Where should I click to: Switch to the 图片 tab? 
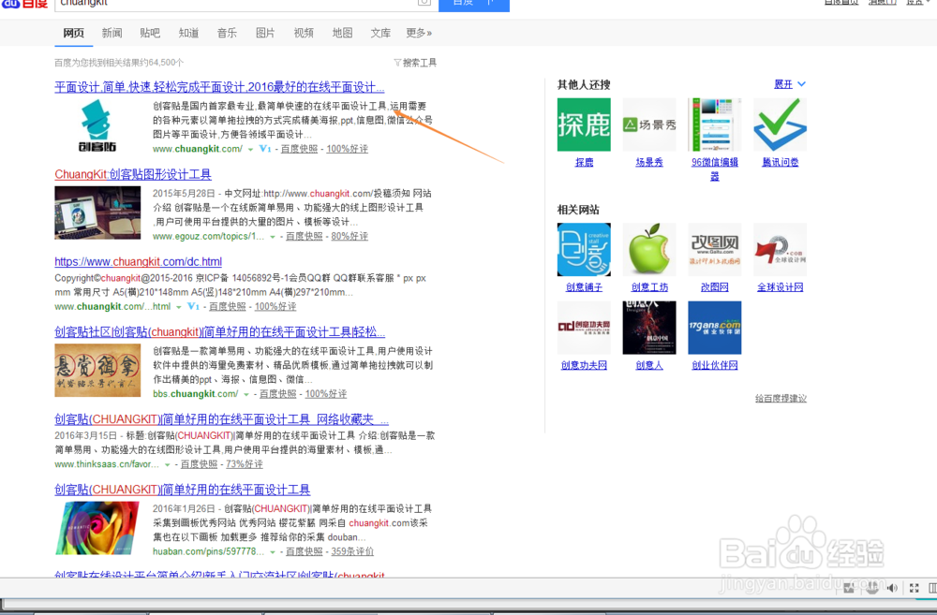point(265,33)
